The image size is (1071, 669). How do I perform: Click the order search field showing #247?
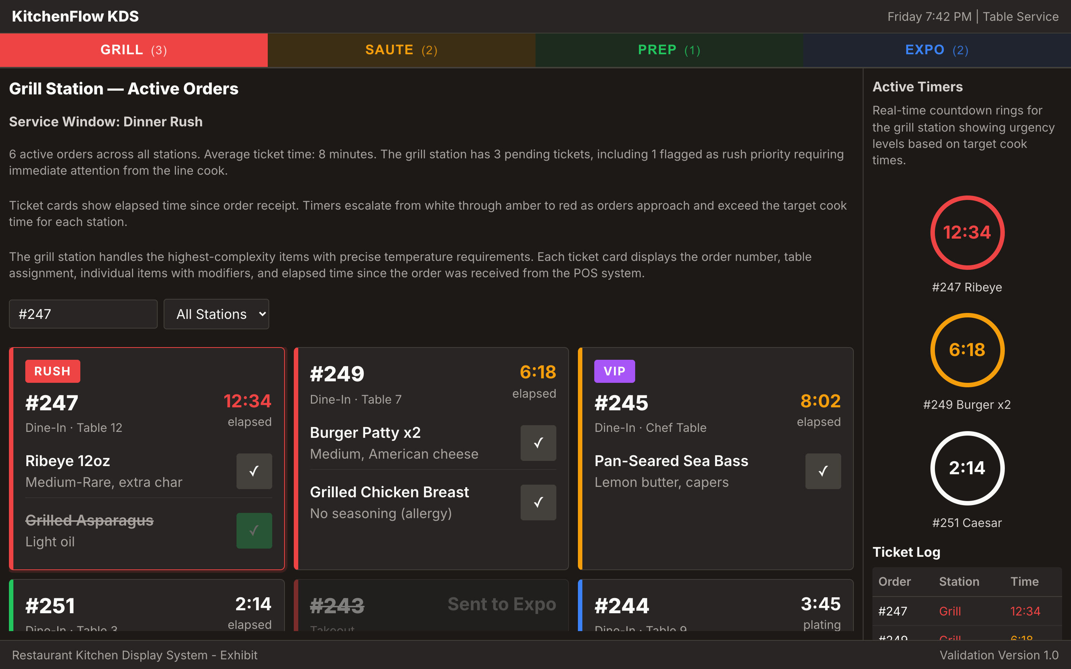point(83,314)
